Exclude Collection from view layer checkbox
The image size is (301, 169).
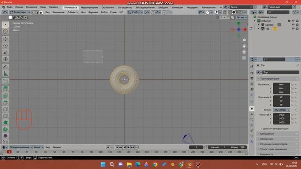(x=289, y=21)
